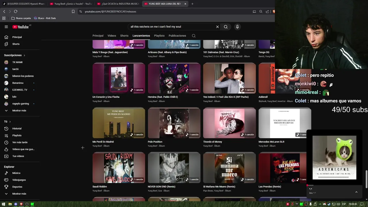Open Si Mañana Me Muero (Remix) title
The height and width of the screenshot is (207, 368).
tap(219, 187)
